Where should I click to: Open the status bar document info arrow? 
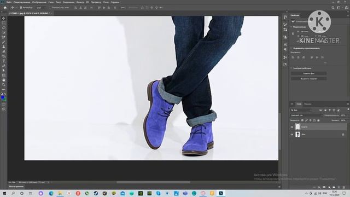coord(49,182)
